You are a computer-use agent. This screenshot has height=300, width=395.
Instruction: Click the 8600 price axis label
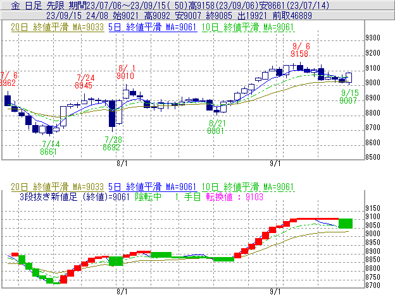(373, 142)
